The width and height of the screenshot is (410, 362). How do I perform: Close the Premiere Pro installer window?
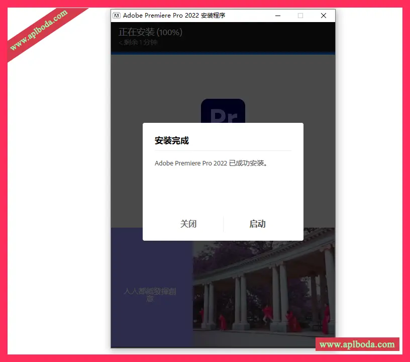point(324,16)
